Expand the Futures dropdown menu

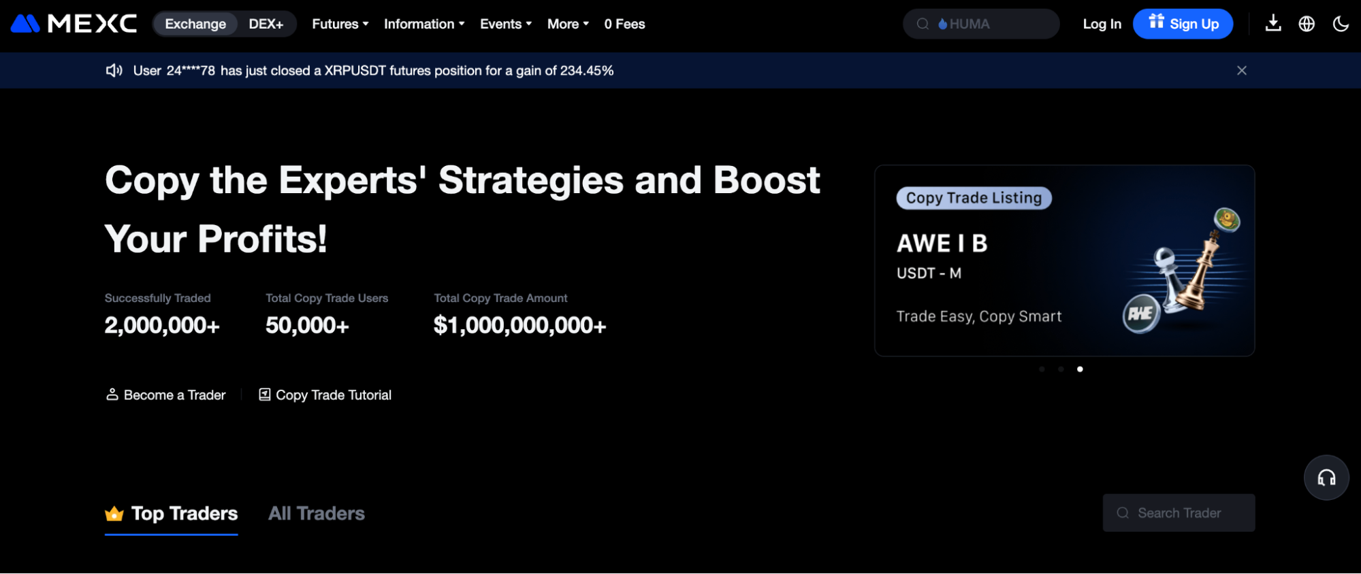point(340,24)
